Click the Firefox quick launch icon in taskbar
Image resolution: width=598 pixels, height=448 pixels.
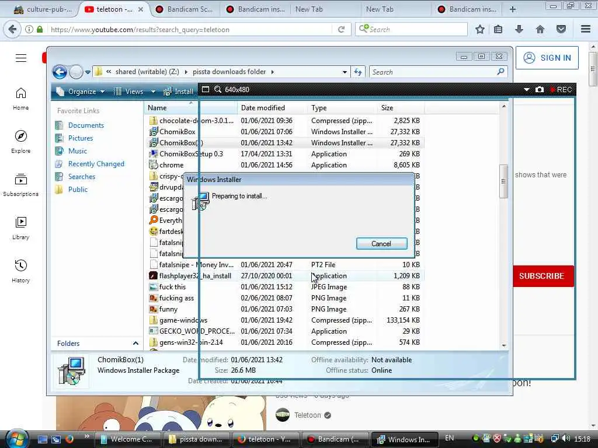(69, 439)
